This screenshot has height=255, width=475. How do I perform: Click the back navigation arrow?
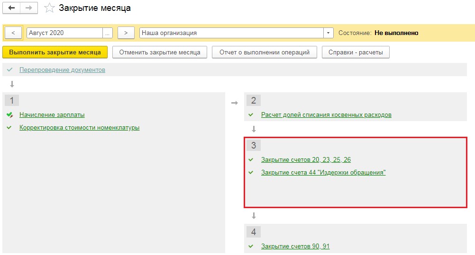12,8
